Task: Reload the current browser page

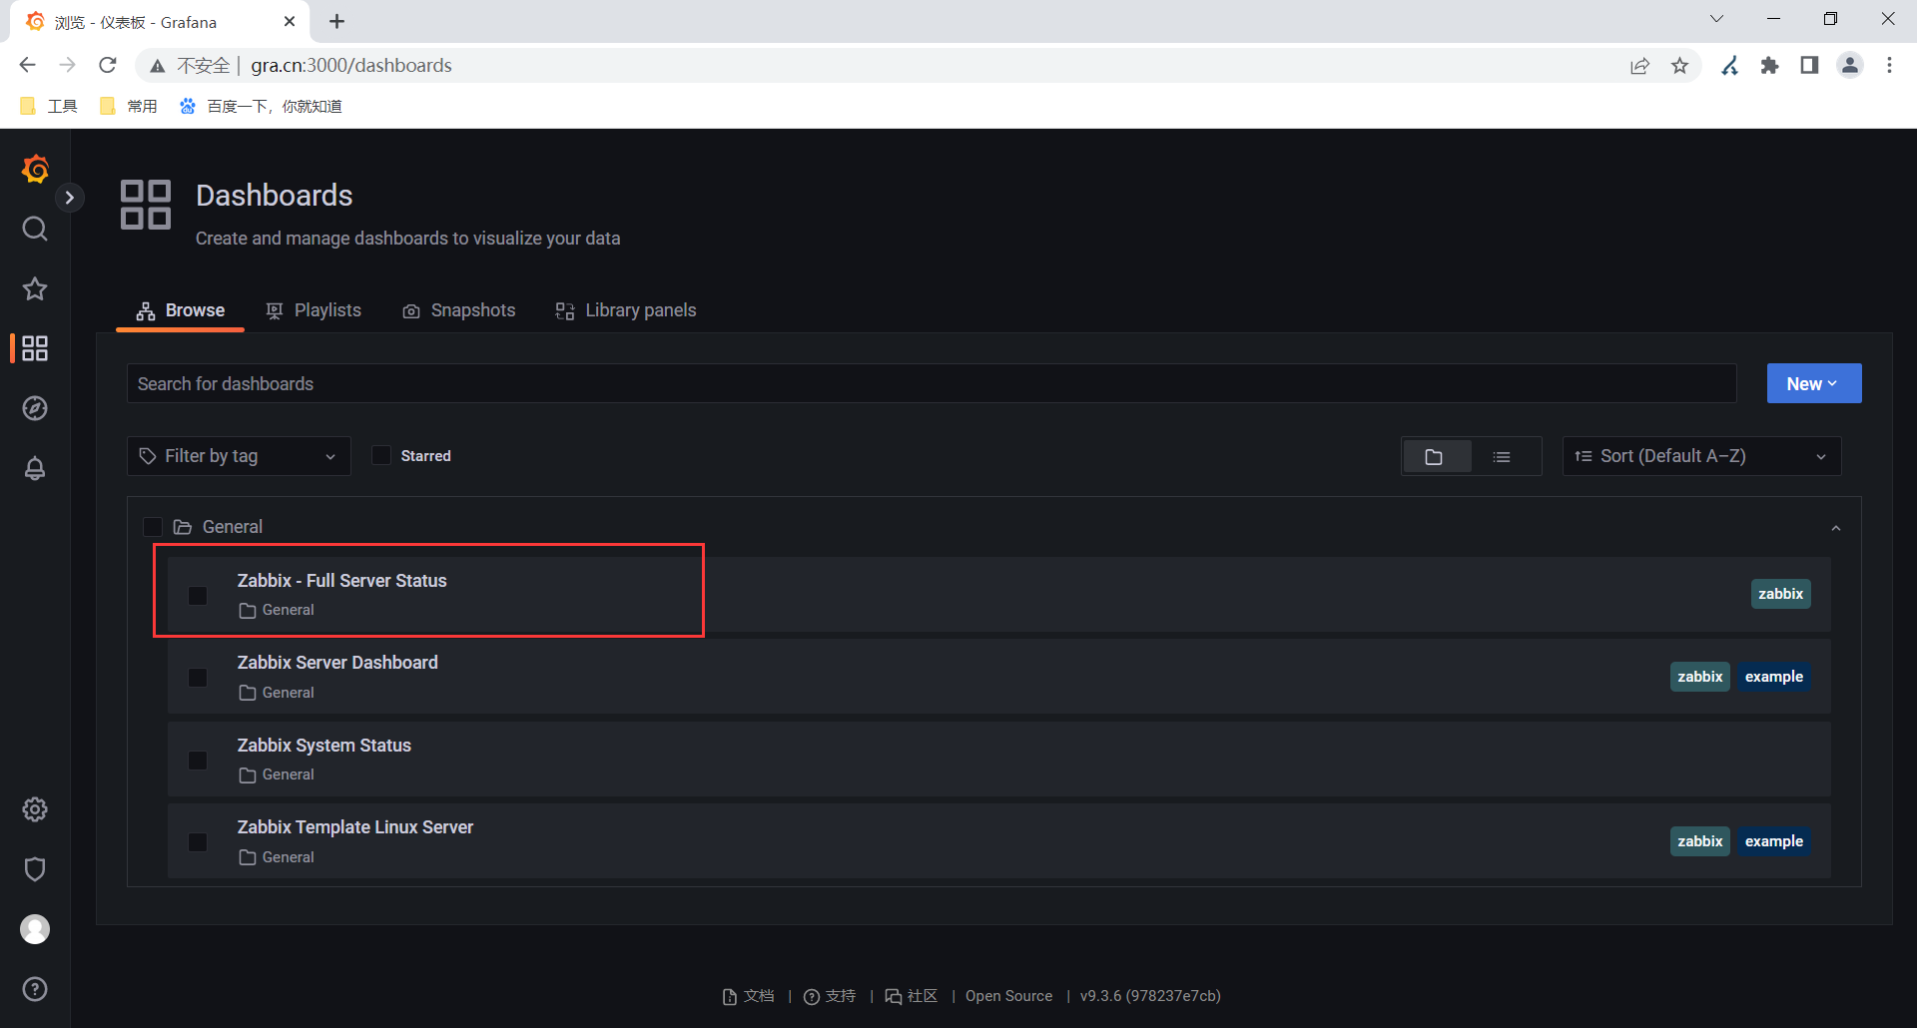Action: [108, 65]
